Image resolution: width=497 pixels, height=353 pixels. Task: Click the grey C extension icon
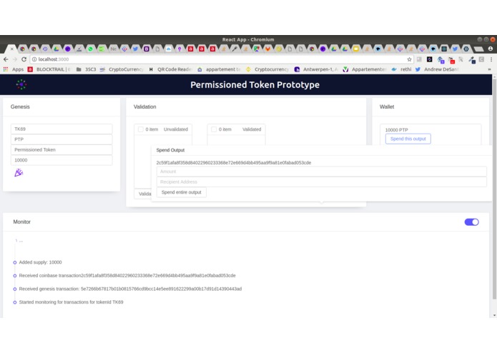coord(481,59)
